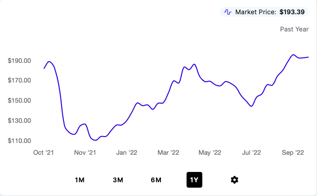Image resolution: width=317 pixels, height=196 pixels.
Task: Click the Past Year label
Action: (294, 29)
